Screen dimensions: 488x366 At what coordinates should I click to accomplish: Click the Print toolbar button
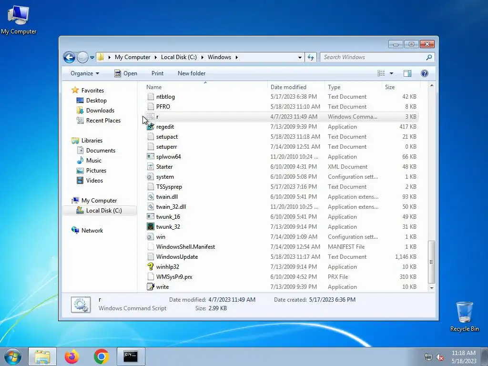click(157, 73)
